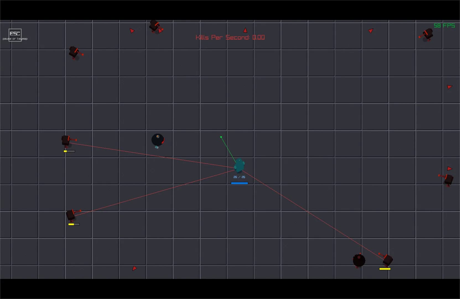This screenshot has width=460, height=299.
Task: Click the red arrow indicator at bottom left
Action: (134, 268)
